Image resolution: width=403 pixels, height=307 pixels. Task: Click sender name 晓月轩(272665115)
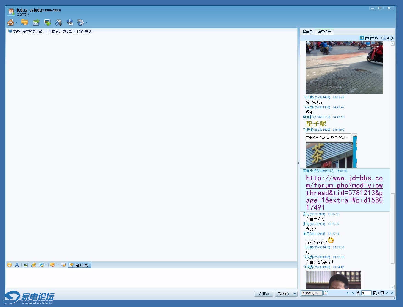pos(317,117)
